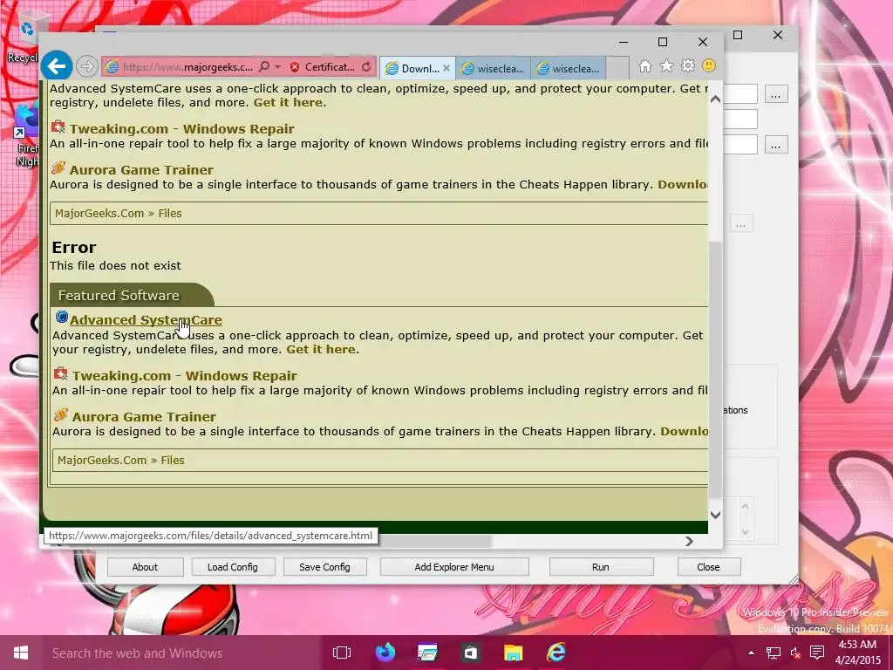Screen dimensions: 893x670
Task: Switch to the first wiseclea... tab
Action: click(x=494, y=68)
